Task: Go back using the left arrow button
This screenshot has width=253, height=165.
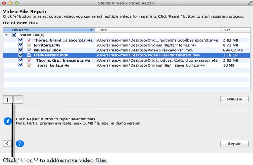Action: click(x=7, y=143)
